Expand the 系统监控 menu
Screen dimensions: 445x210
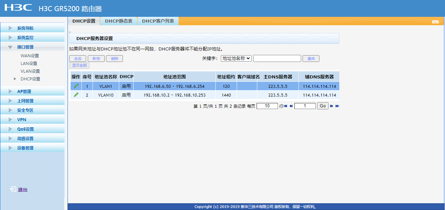click(32, 38)
